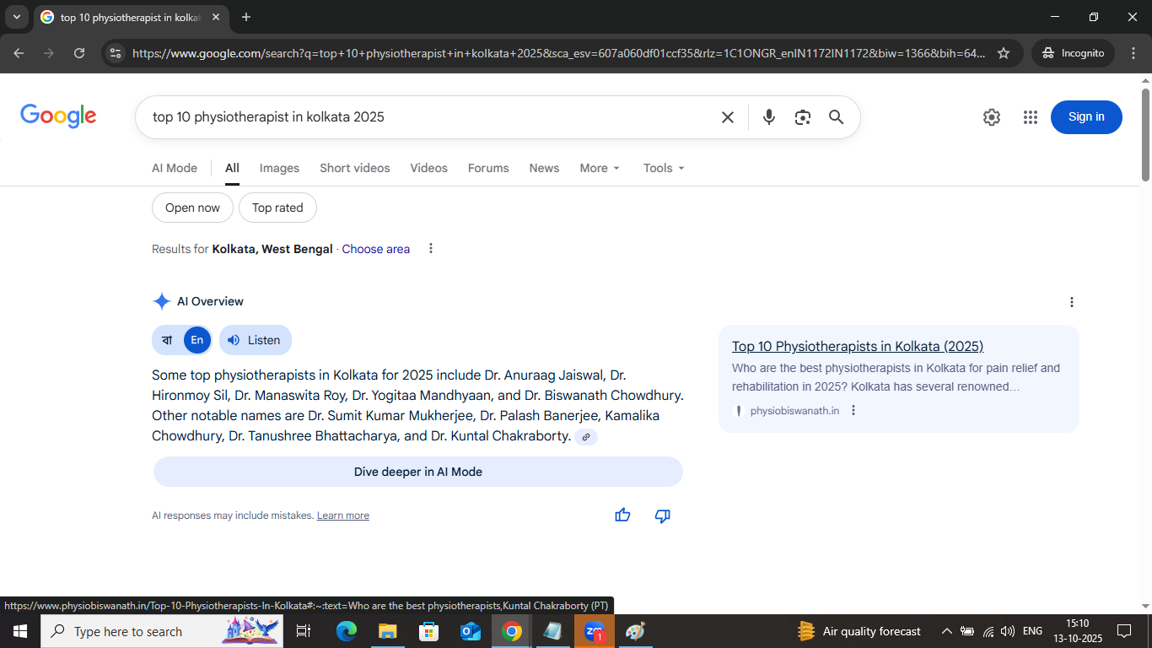Click the Dive deeper in AI Mode button
Image resolution: width=1152 pixels, height=648 pixels.
pos(417,472)
